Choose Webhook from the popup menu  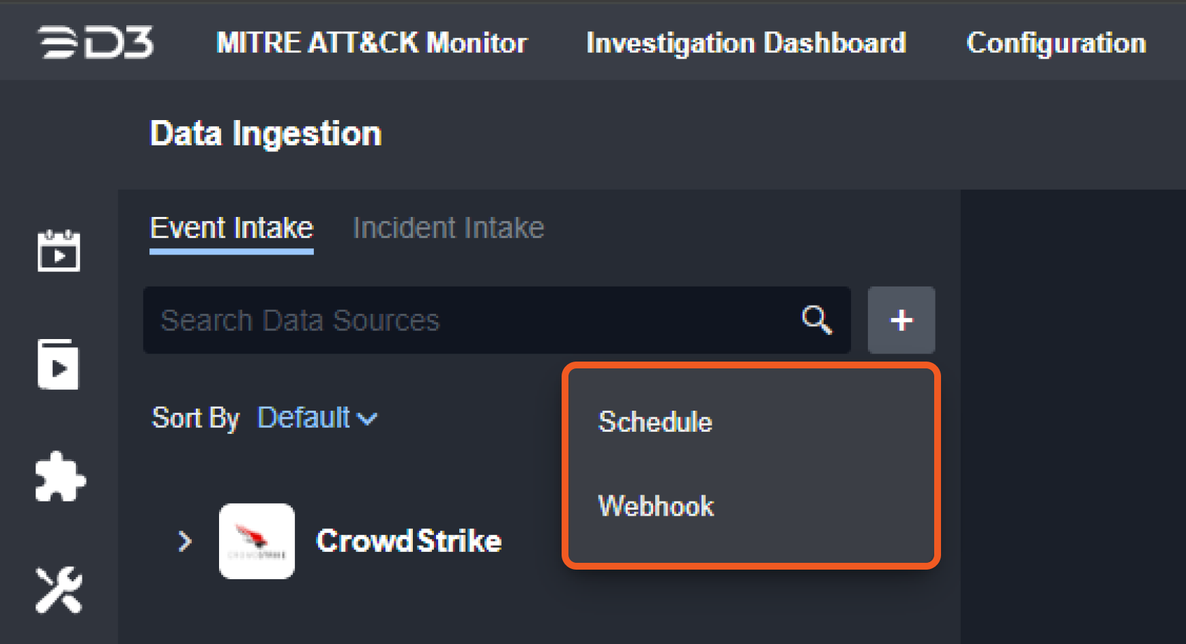(x=656, y=506)
